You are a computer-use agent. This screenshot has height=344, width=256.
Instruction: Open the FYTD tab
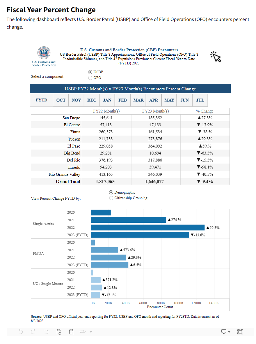pos(41,100)
